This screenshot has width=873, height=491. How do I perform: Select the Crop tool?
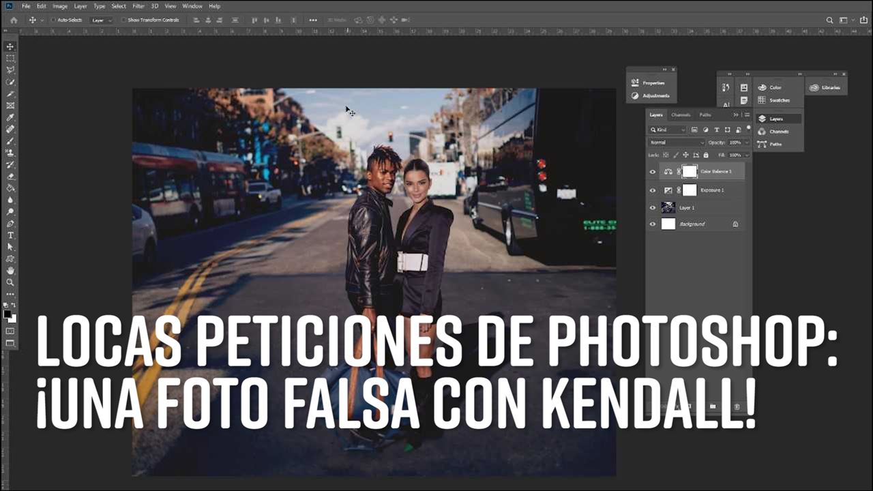click(10, 93)
